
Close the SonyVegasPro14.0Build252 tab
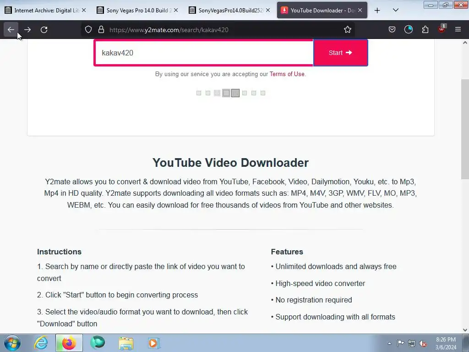(x=268, y=10)
